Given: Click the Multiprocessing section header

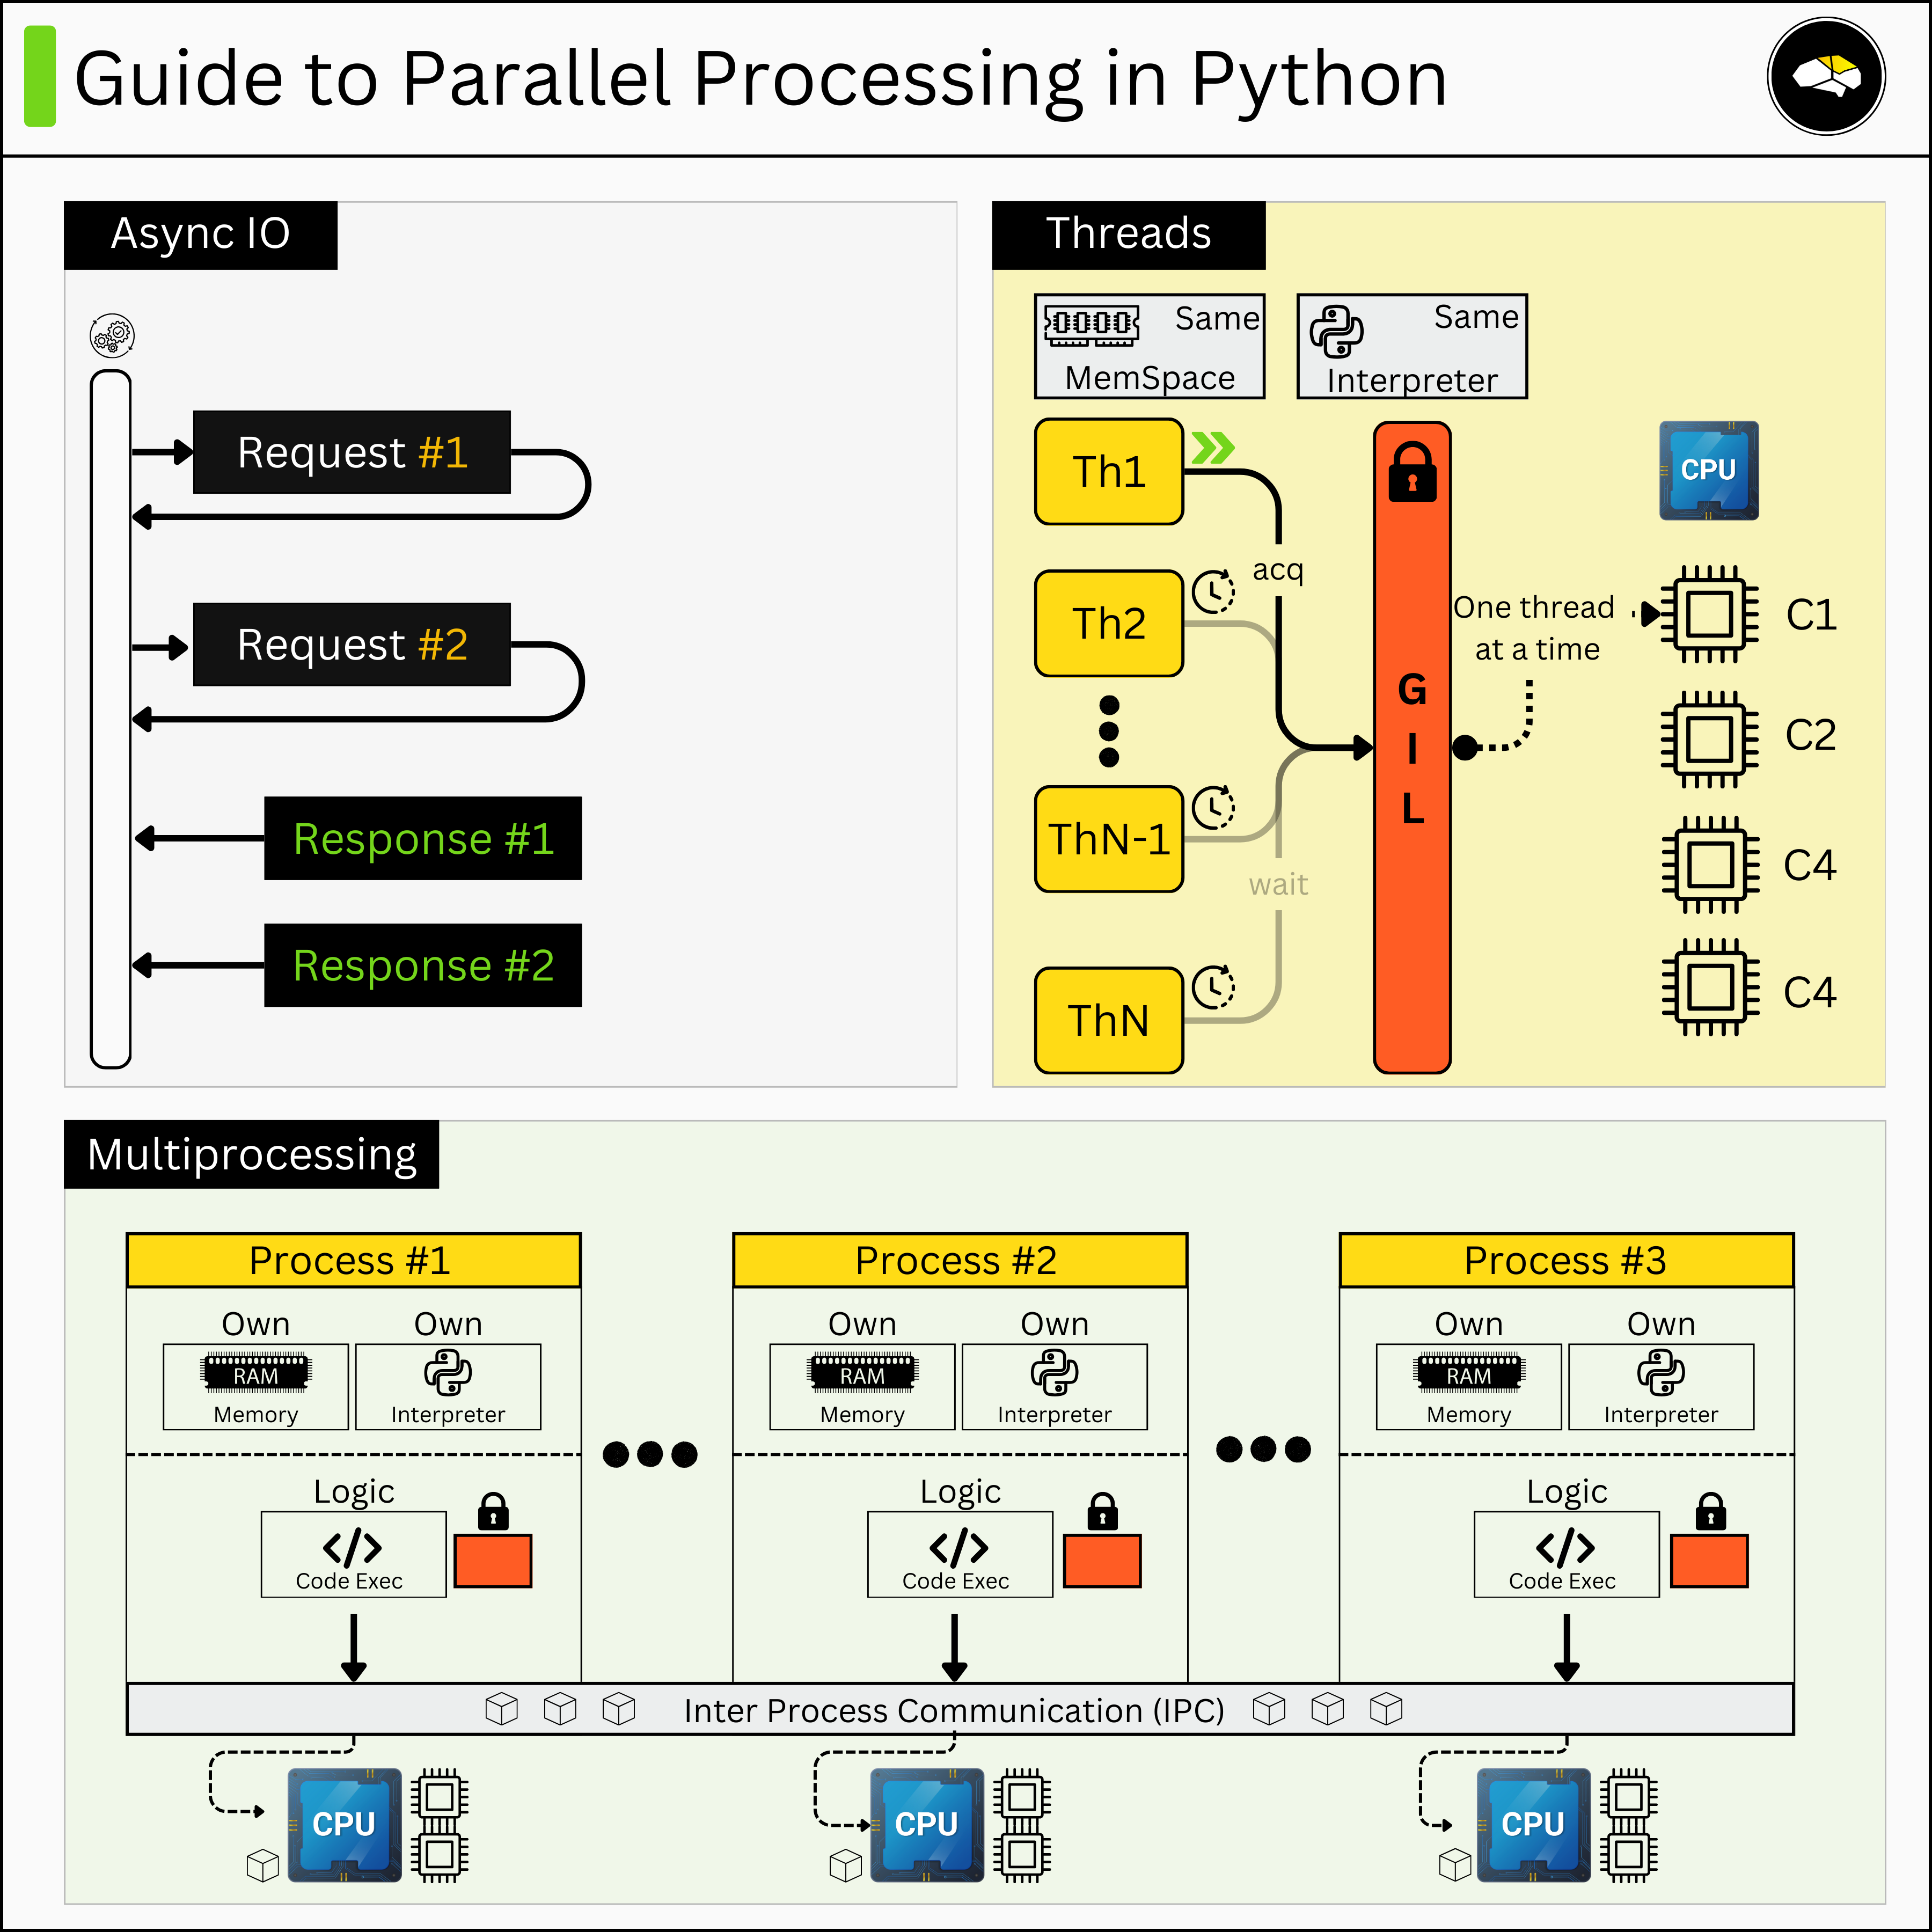Looking at the screenshot, I should [x=251, y=1155].
